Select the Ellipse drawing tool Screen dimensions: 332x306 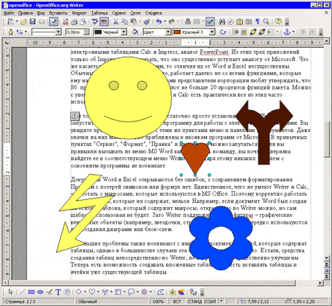[x=40, y=292]
